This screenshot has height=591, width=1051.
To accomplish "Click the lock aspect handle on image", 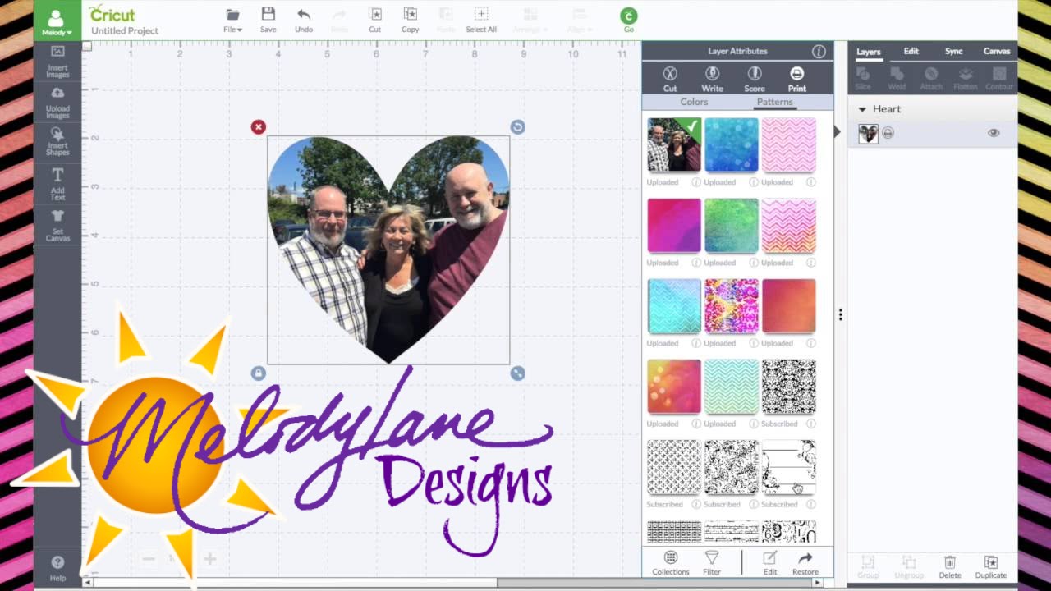I will tap(258, 373).
